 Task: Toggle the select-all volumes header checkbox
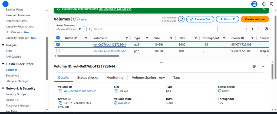tap(58, 38)
